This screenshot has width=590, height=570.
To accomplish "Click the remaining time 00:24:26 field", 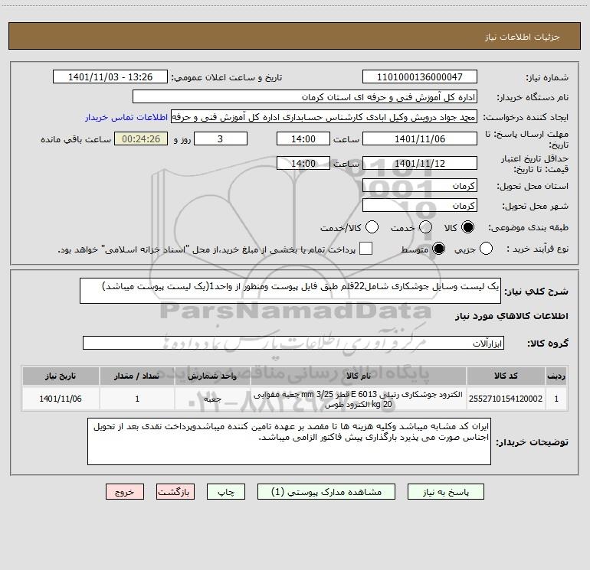I will pos(141,138).
